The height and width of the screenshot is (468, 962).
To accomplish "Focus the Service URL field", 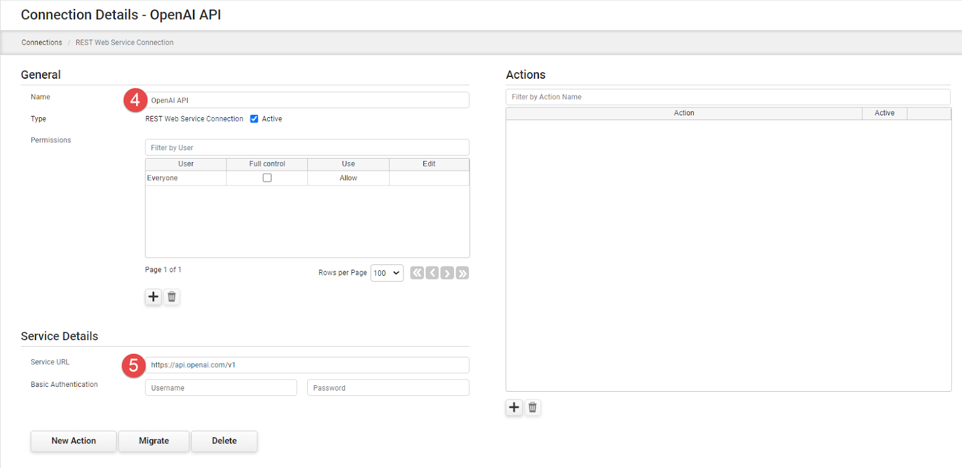I will (307, 365).
